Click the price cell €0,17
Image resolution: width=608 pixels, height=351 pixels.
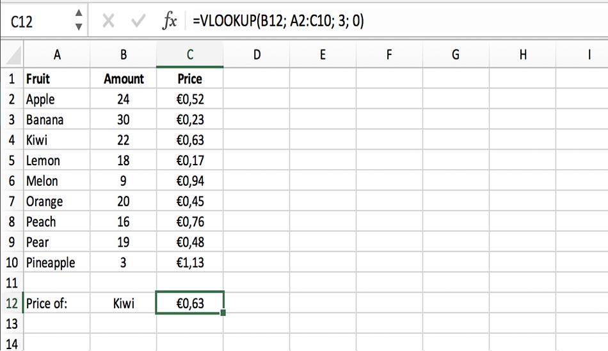point(190,160)
